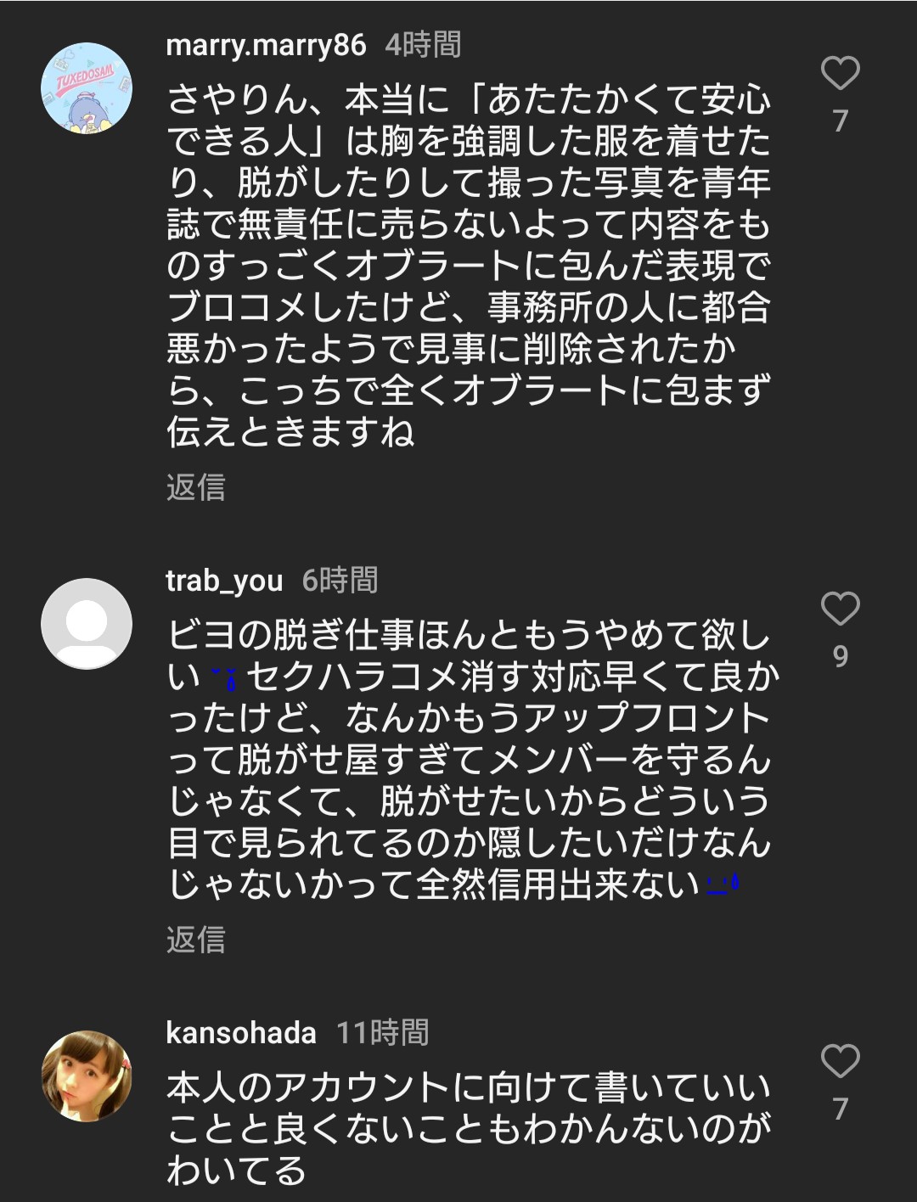The image size is (917, 1202).
Task: View the 9 likes on trab_you's comment
Action: (x=840, y=656)
